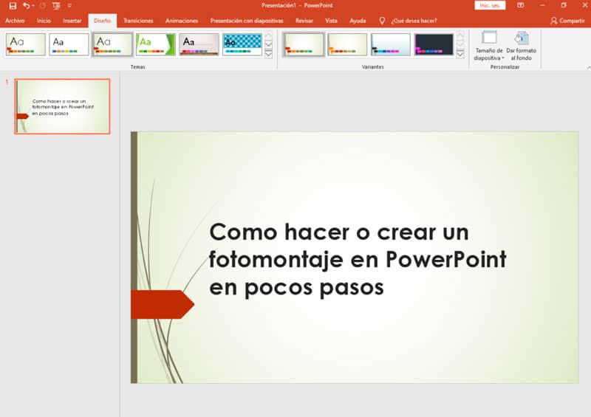Image resolution: width=591 pixels, height=417 pixels.
Task: Expand the full Temas gallery
Action: (x=268, y=55)
